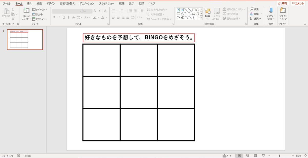Select the right arrow shape
308x158 pixels.
pyautogui.click(x=194, y=14)
